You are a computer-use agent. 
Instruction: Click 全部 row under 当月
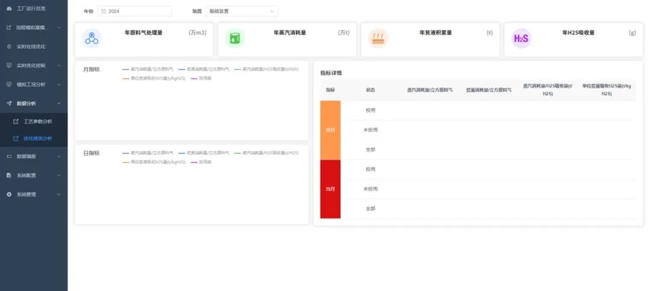click(x=491, y=209)
